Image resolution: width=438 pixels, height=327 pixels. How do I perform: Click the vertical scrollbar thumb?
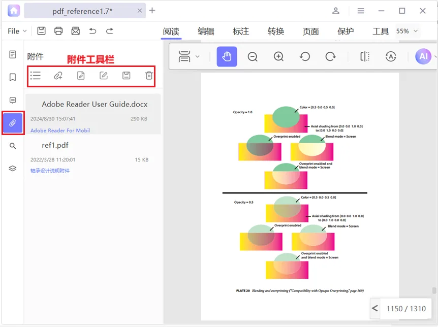point(434,290)
